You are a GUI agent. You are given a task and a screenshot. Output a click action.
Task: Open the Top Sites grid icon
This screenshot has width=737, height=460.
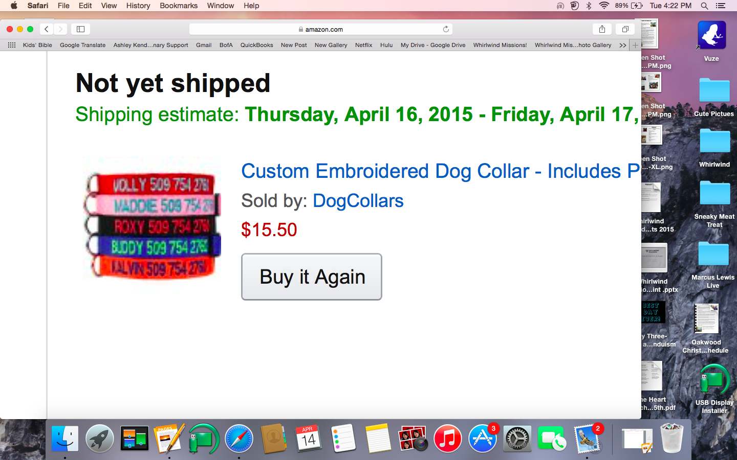(12, 45)
